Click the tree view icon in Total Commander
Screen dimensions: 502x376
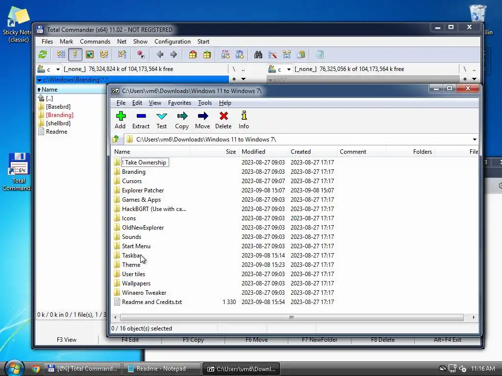pos(104,54)
